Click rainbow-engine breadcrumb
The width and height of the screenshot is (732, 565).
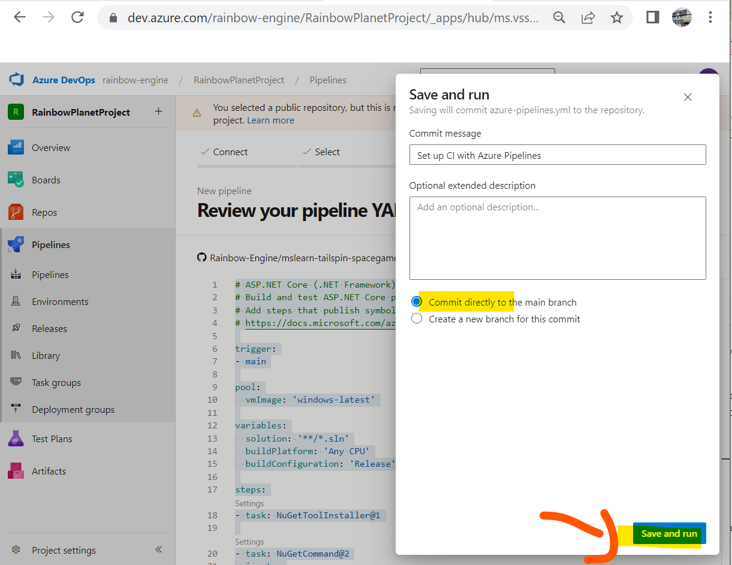tap(135, 80)
